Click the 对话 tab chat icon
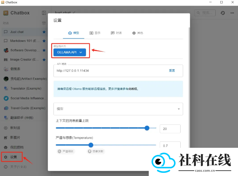 [x=113, y=33]
